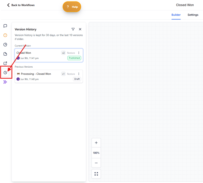The width and height of the screenshot is (203, 183).
Task: Click the Version History heading
Action: coord(25,29)
